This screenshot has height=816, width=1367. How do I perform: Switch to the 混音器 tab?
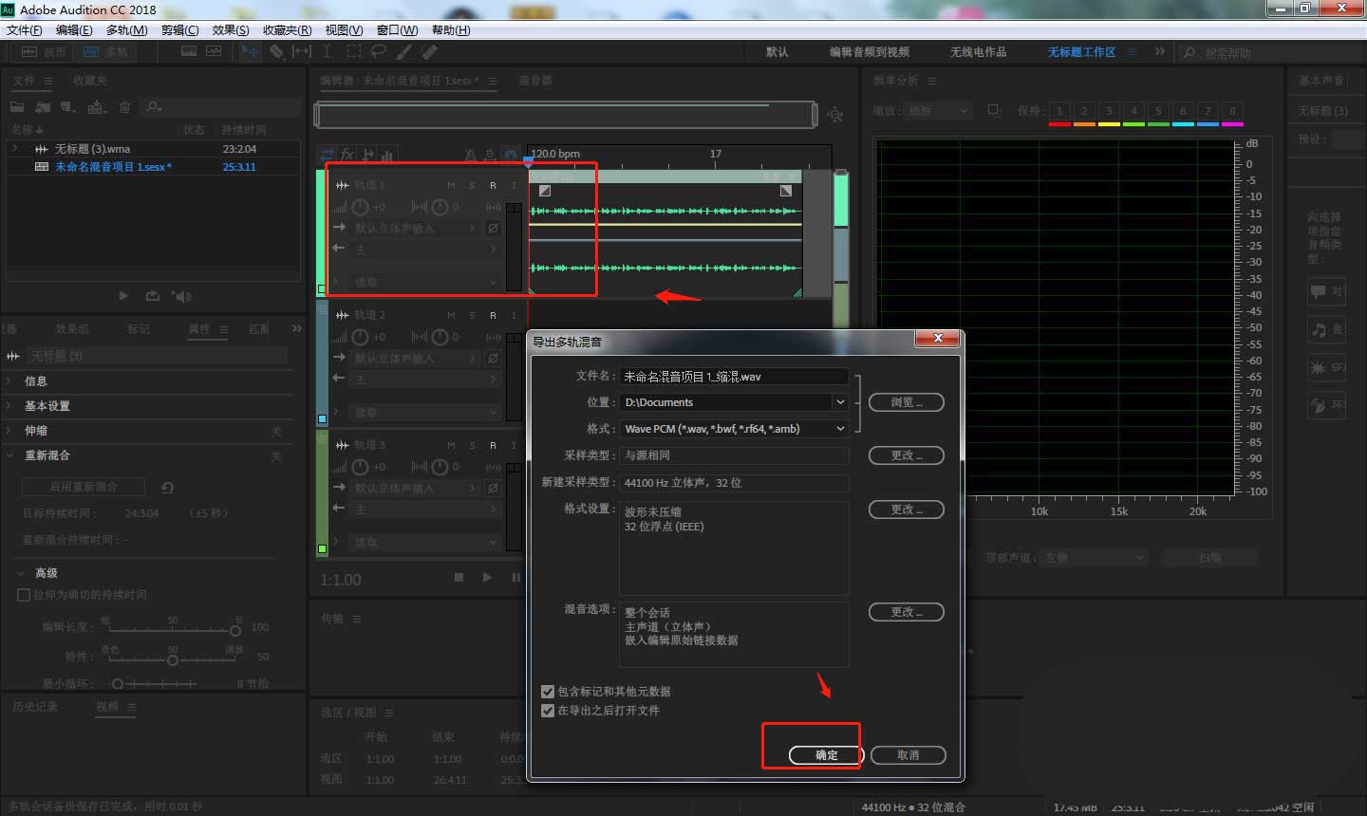click(535, 81)
